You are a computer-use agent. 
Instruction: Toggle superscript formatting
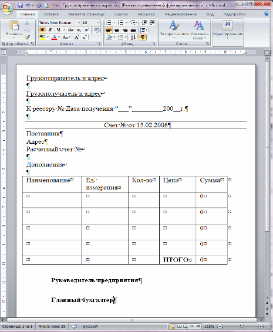pyautogui.click(x=87, y=30)
